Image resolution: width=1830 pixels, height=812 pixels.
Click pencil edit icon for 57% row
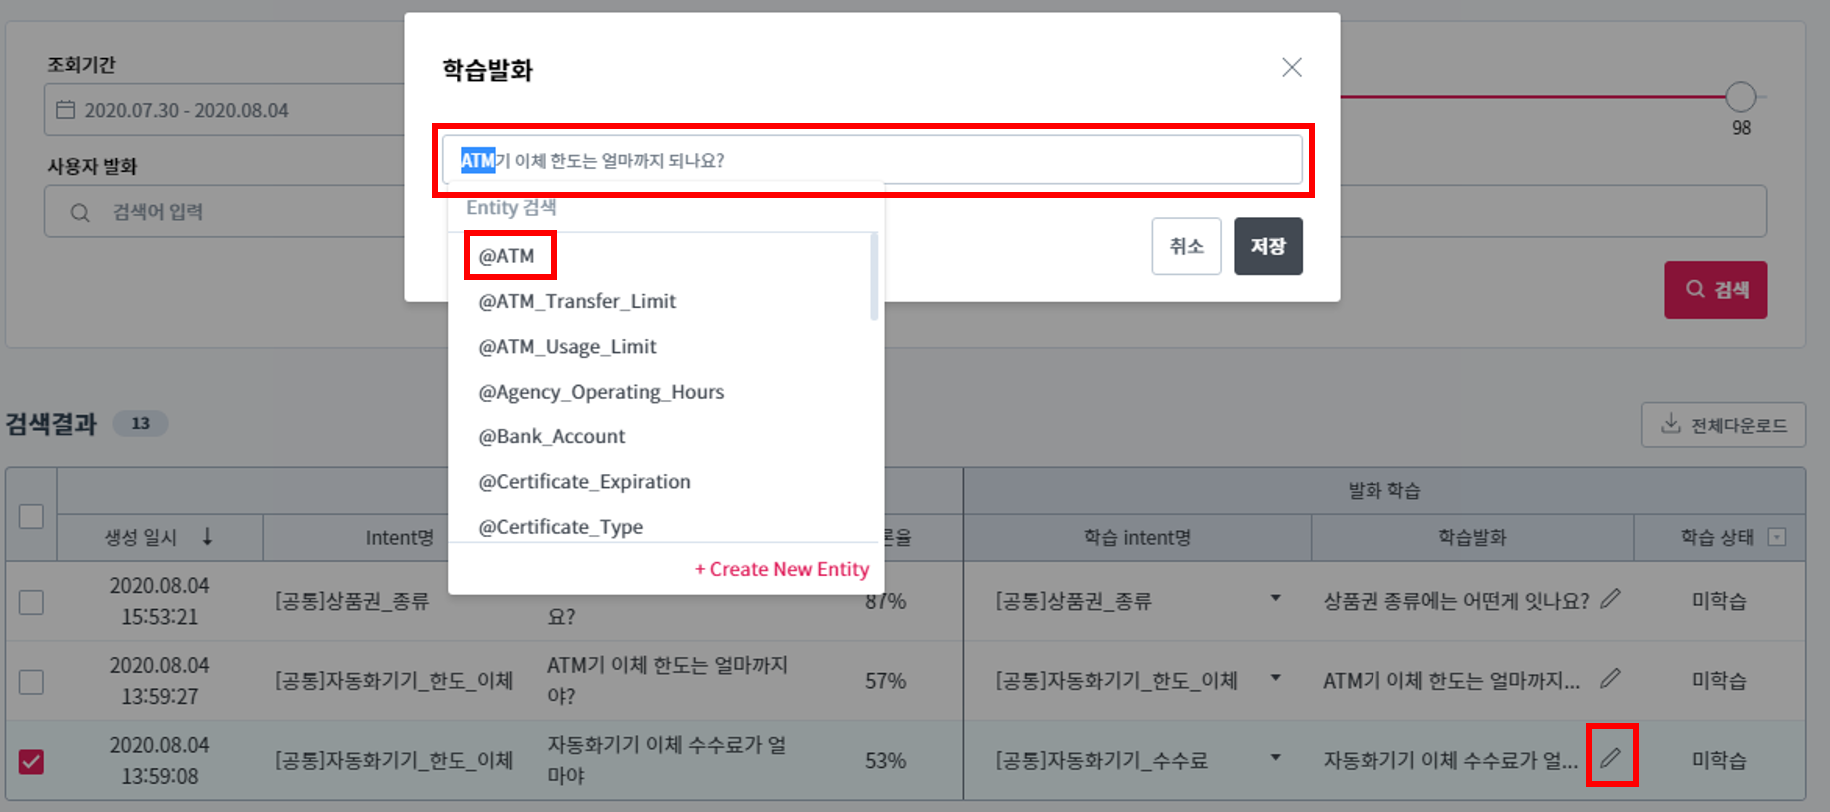1609,679
